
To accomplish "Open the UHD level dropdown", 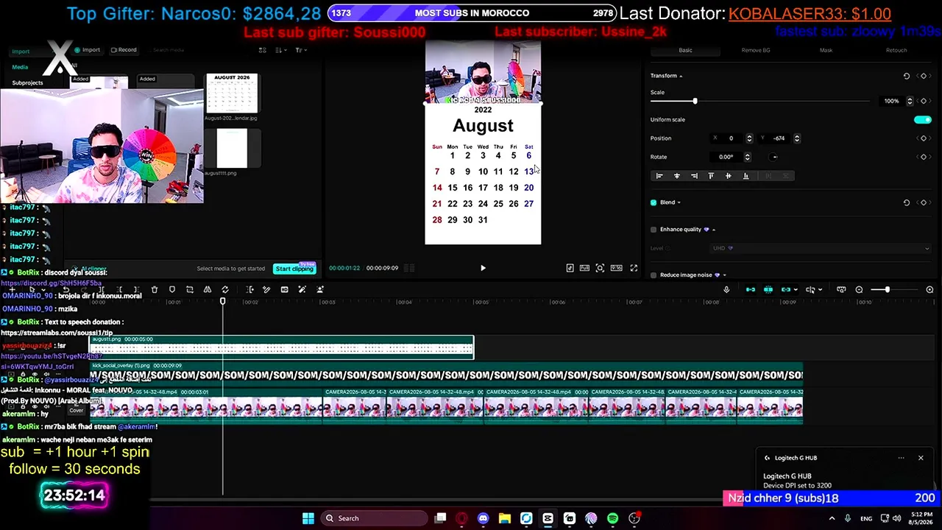I will coord(820,248).
